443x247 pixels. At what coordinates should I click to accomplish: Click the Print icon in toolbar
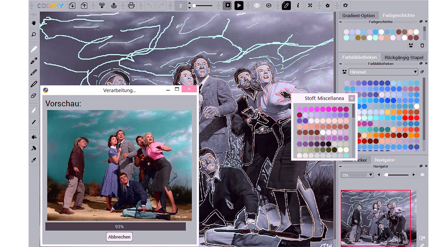[131, 6]
